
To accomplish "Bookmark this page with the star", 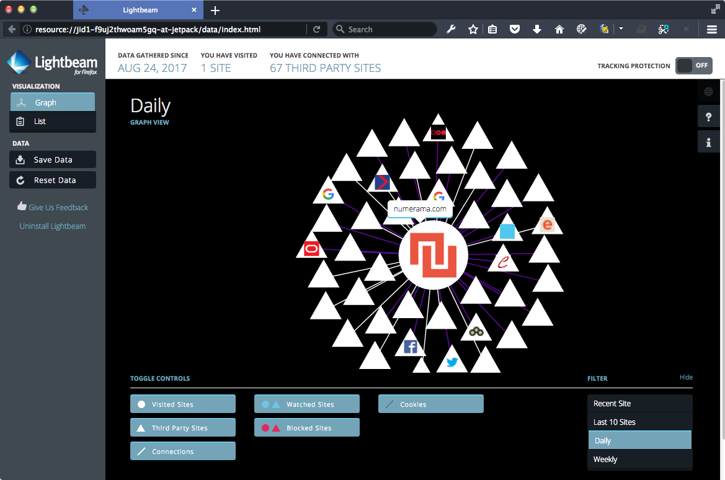I will pyautogui.click(x=473, y=29).
